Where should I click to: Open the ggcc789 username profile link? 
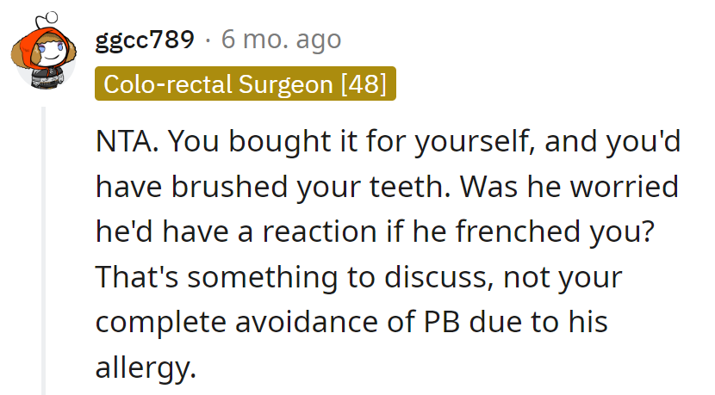click(x=145, y=39)
